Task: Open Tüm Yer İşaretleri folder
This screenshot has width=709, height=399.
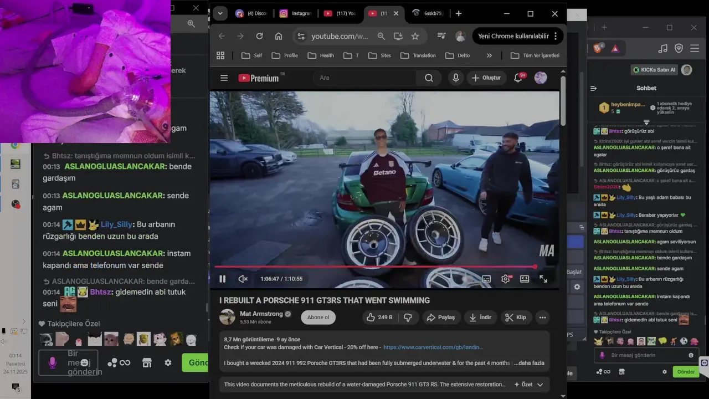Action: click(x=535, y=55)
